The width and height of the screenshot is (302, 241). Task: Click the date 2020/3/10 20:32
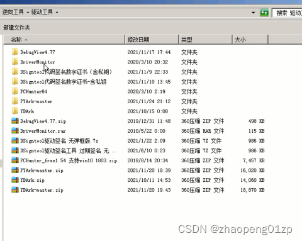click(148, 62)
